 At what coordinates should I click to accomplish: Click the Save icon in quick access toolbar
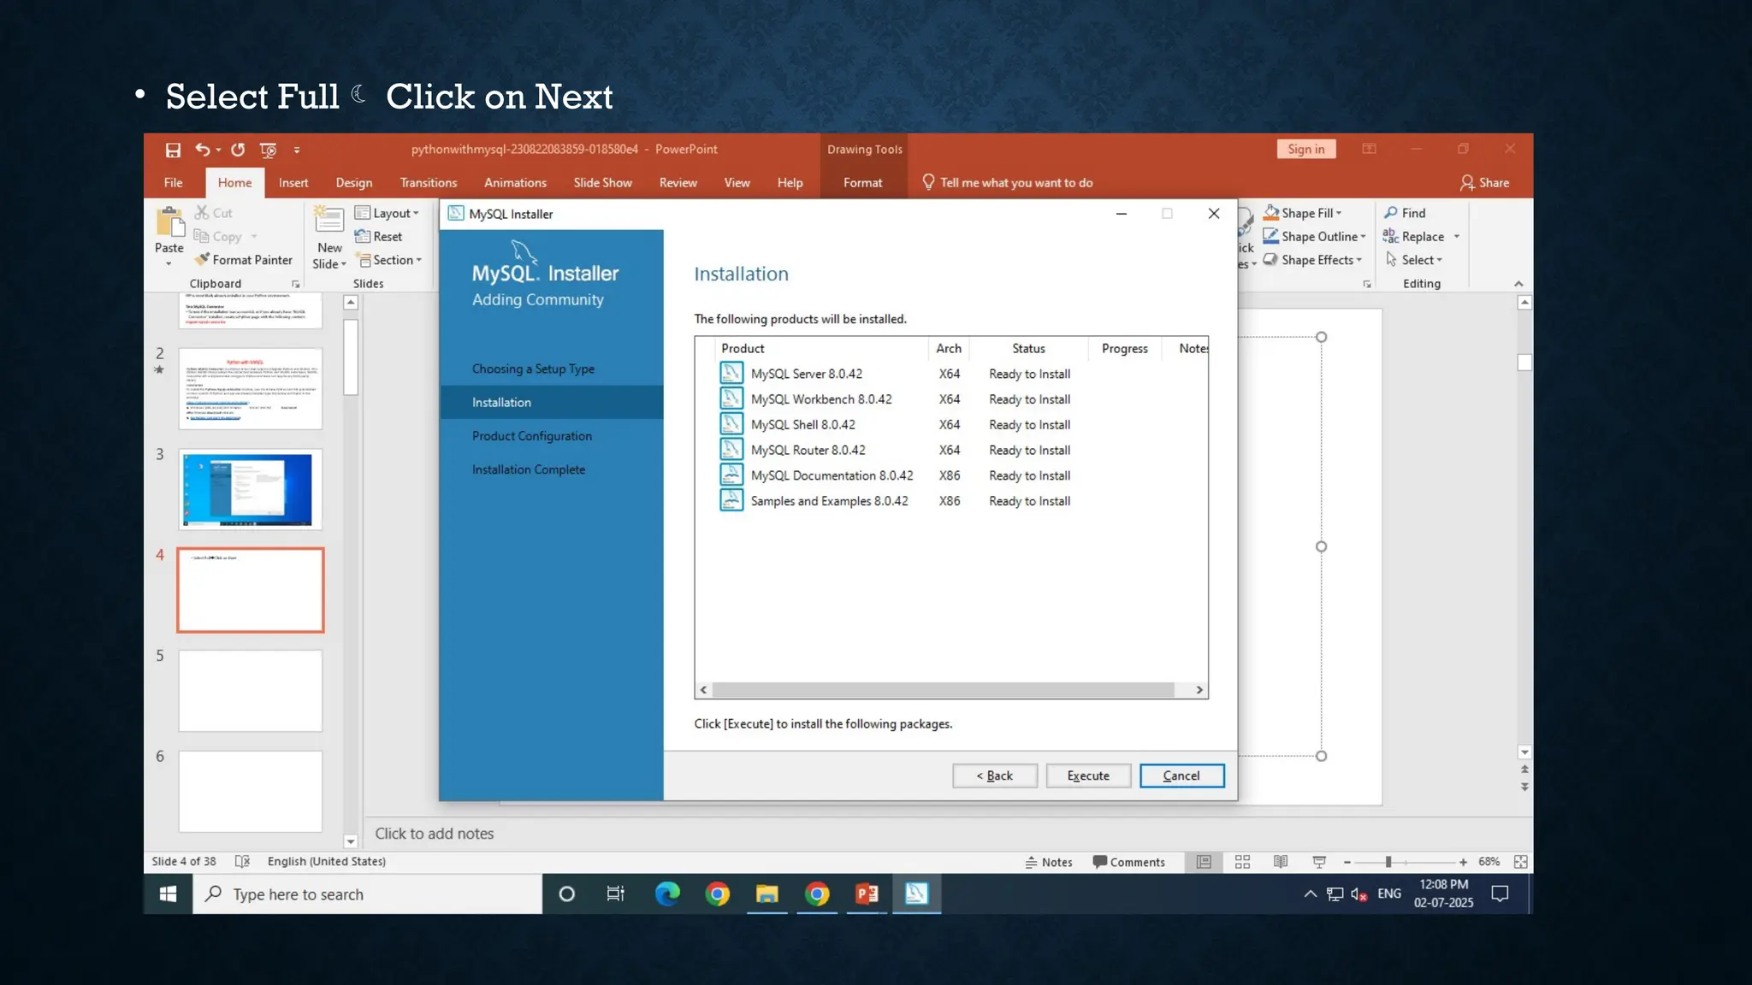(x=173, y=150)
